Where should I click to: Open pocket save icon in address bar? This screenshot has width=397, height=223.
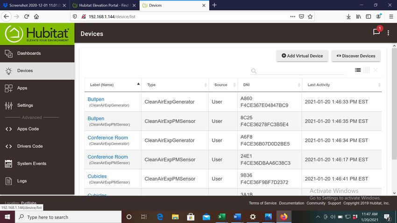coord(301,17)
